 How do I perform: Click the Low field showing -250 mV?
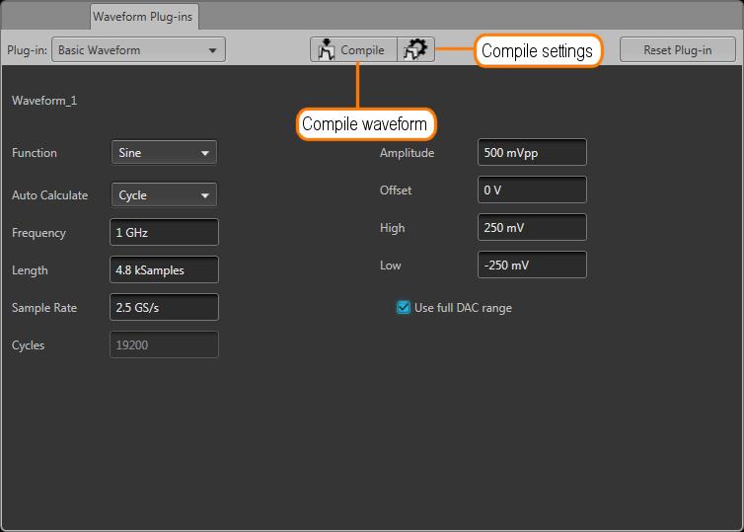532,266
